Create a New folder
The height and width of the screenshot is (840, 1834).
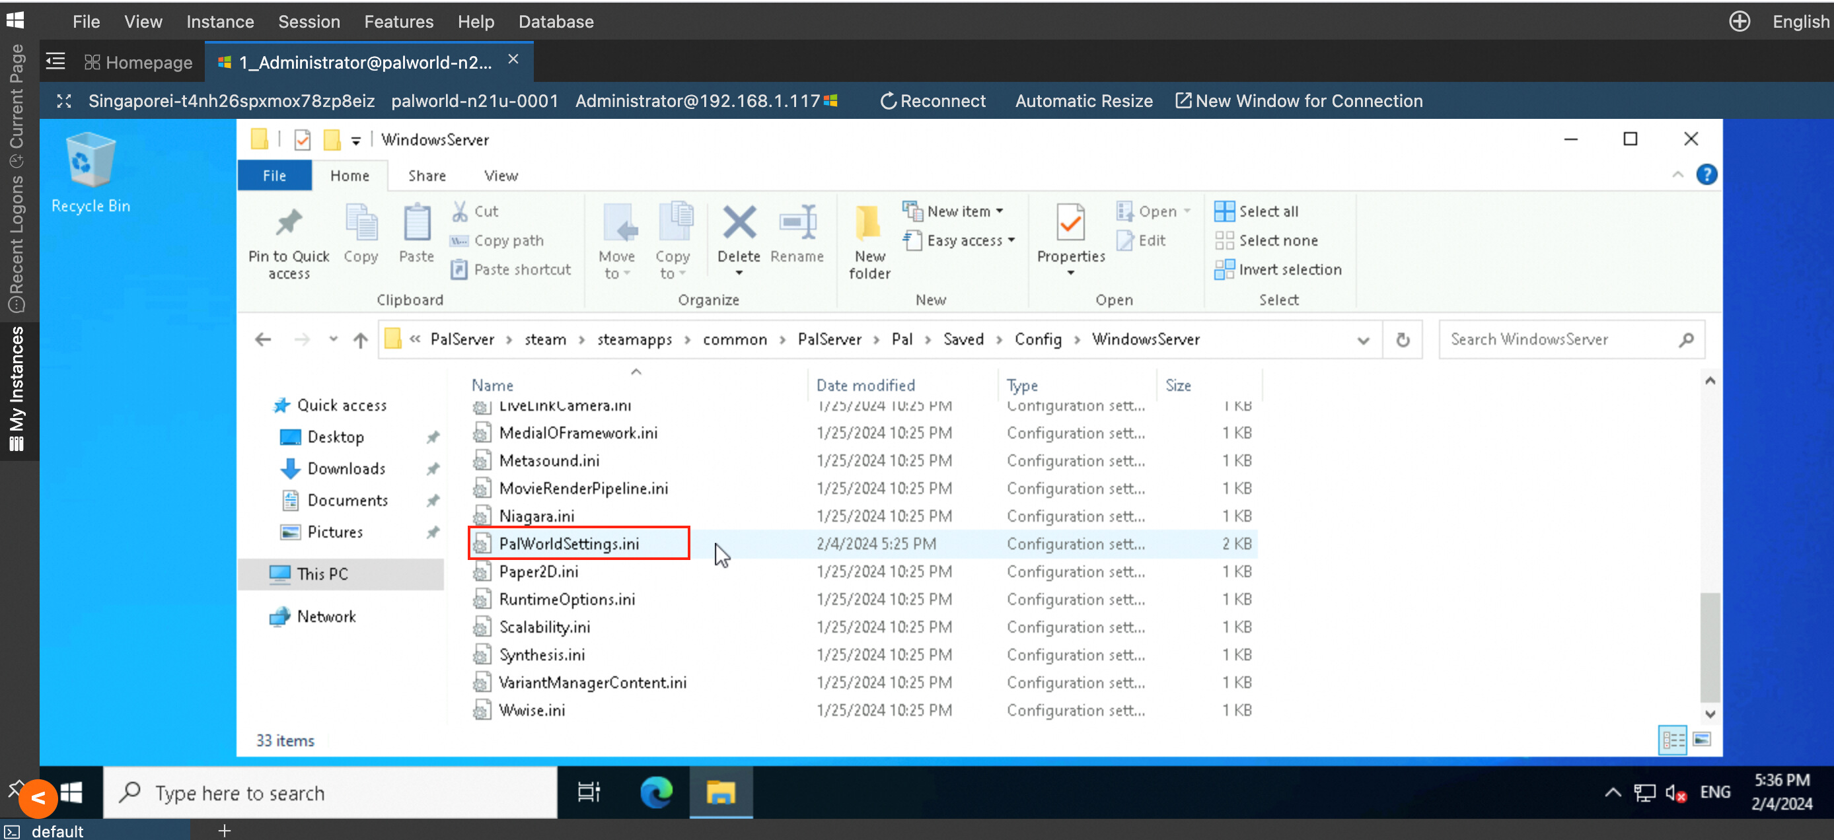869,242
